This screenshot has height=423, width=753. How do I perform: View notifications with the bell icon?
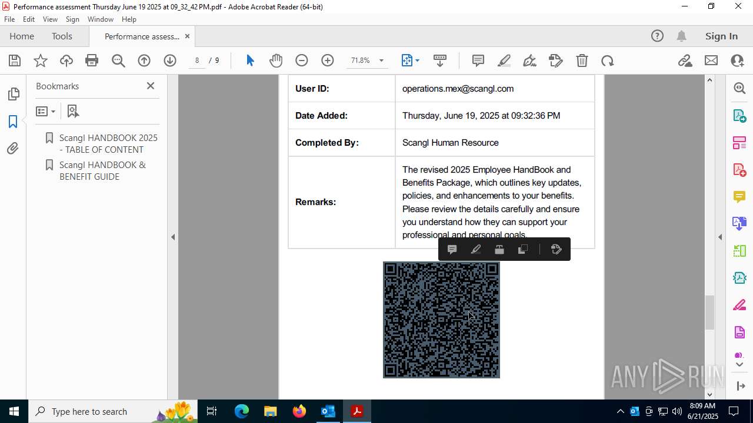click(681, 36)
